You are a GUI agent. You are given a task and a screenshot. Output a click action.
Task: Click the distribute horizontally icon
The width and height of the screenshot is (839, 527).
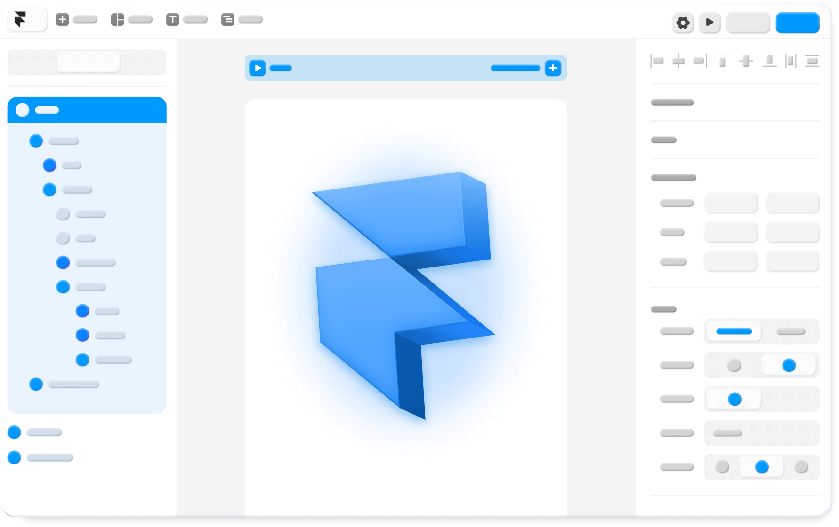pos(791,61)
